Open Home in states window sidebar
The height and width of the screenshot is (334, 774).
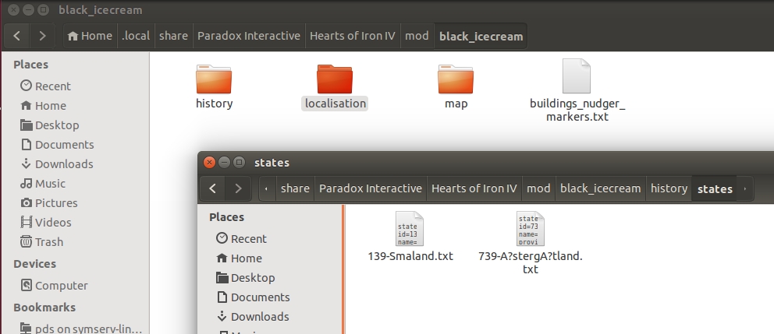point(240,258)
